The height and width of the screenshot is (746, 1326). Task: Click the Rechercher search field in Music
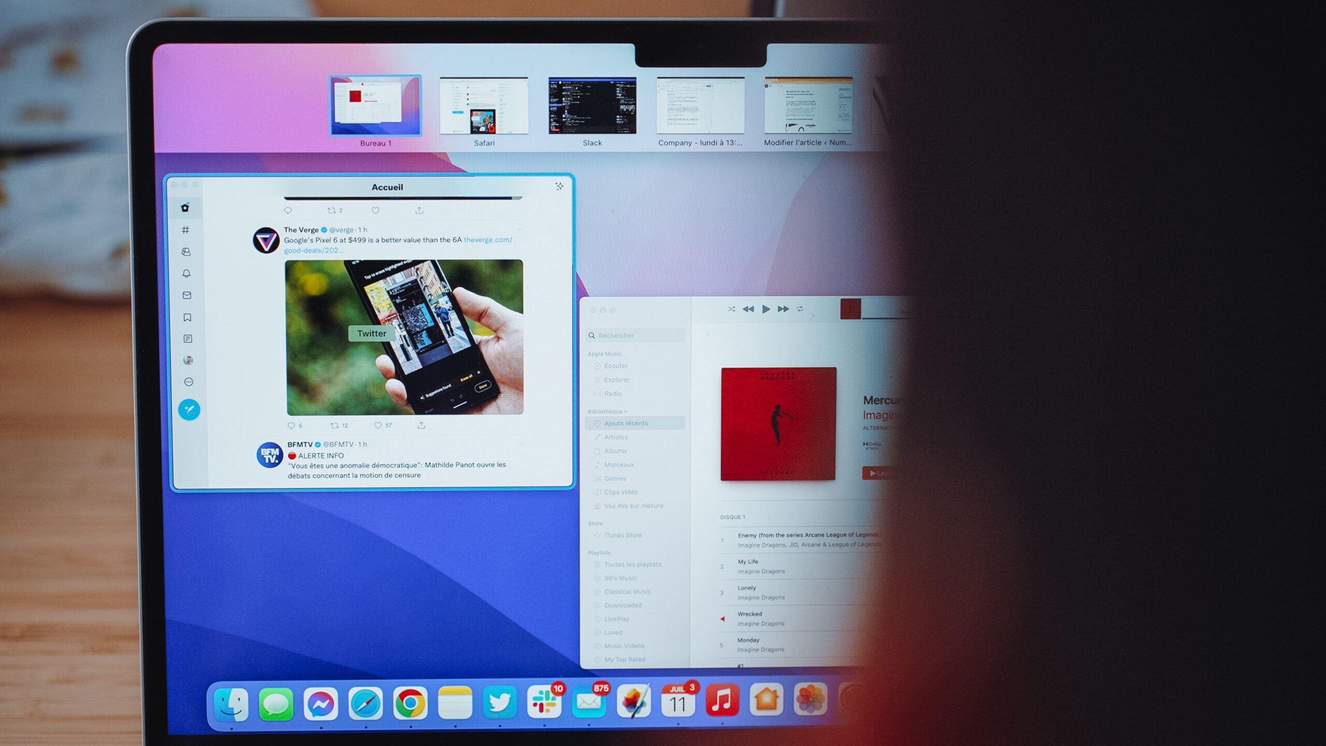click(x=636, y=335)
